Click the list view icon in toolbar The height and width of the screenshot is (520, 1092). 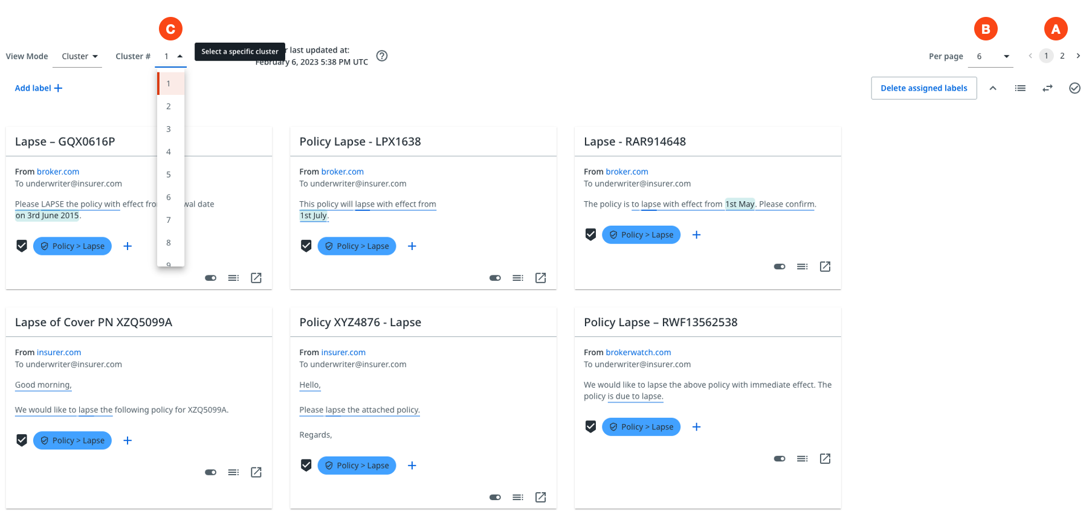(x=1020, y=88)
